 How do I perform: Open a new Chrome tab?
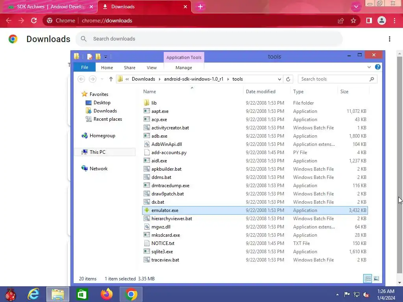tap(200, 7)
